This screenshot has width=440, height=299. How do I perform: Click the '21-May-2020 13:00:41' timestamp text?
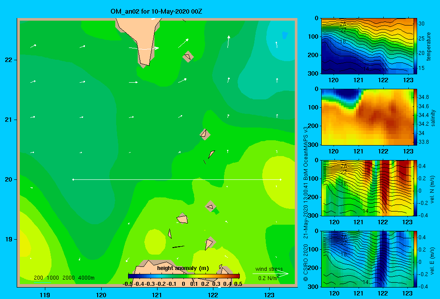[306, 211]
